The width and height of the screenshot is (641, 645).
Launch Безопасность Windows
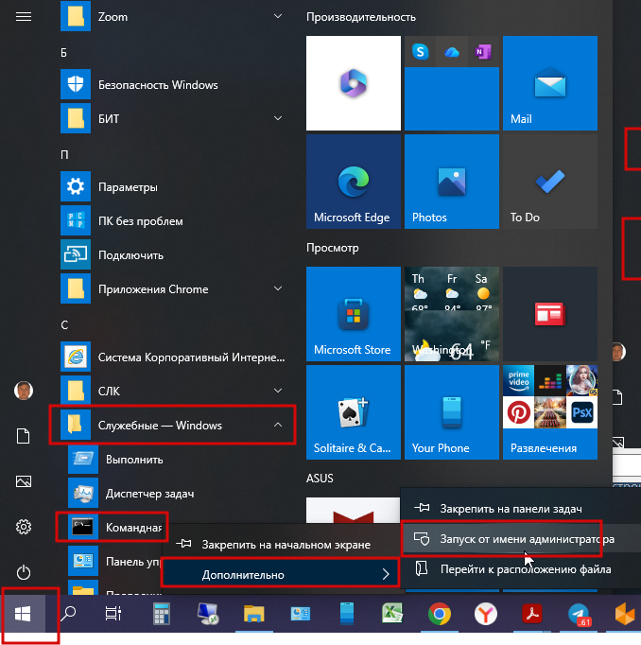(173, 85)
